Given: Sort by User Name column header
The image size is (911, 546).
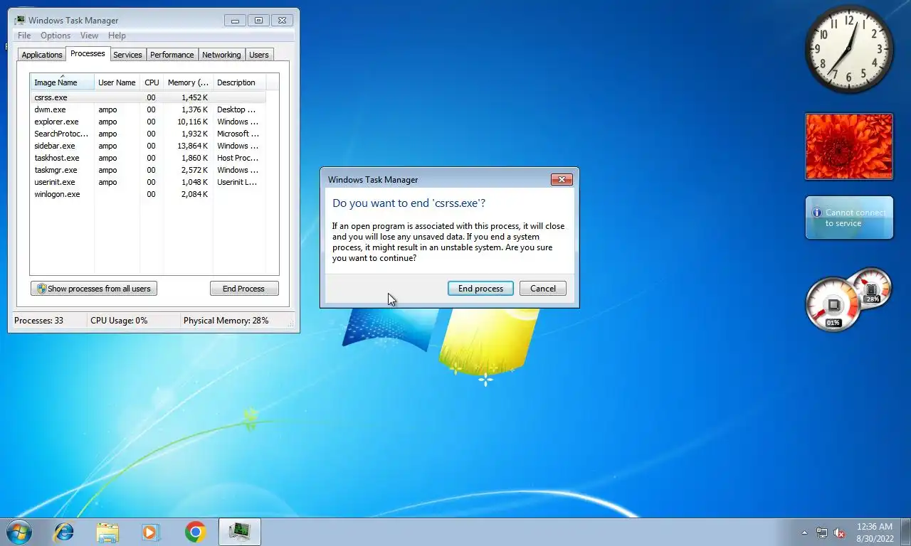Looking at the screenshot, I should click(117, 82).
